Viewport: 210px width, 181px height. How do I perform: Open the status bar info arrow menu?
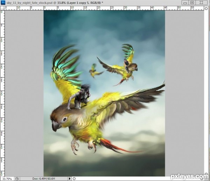(70, 179)
